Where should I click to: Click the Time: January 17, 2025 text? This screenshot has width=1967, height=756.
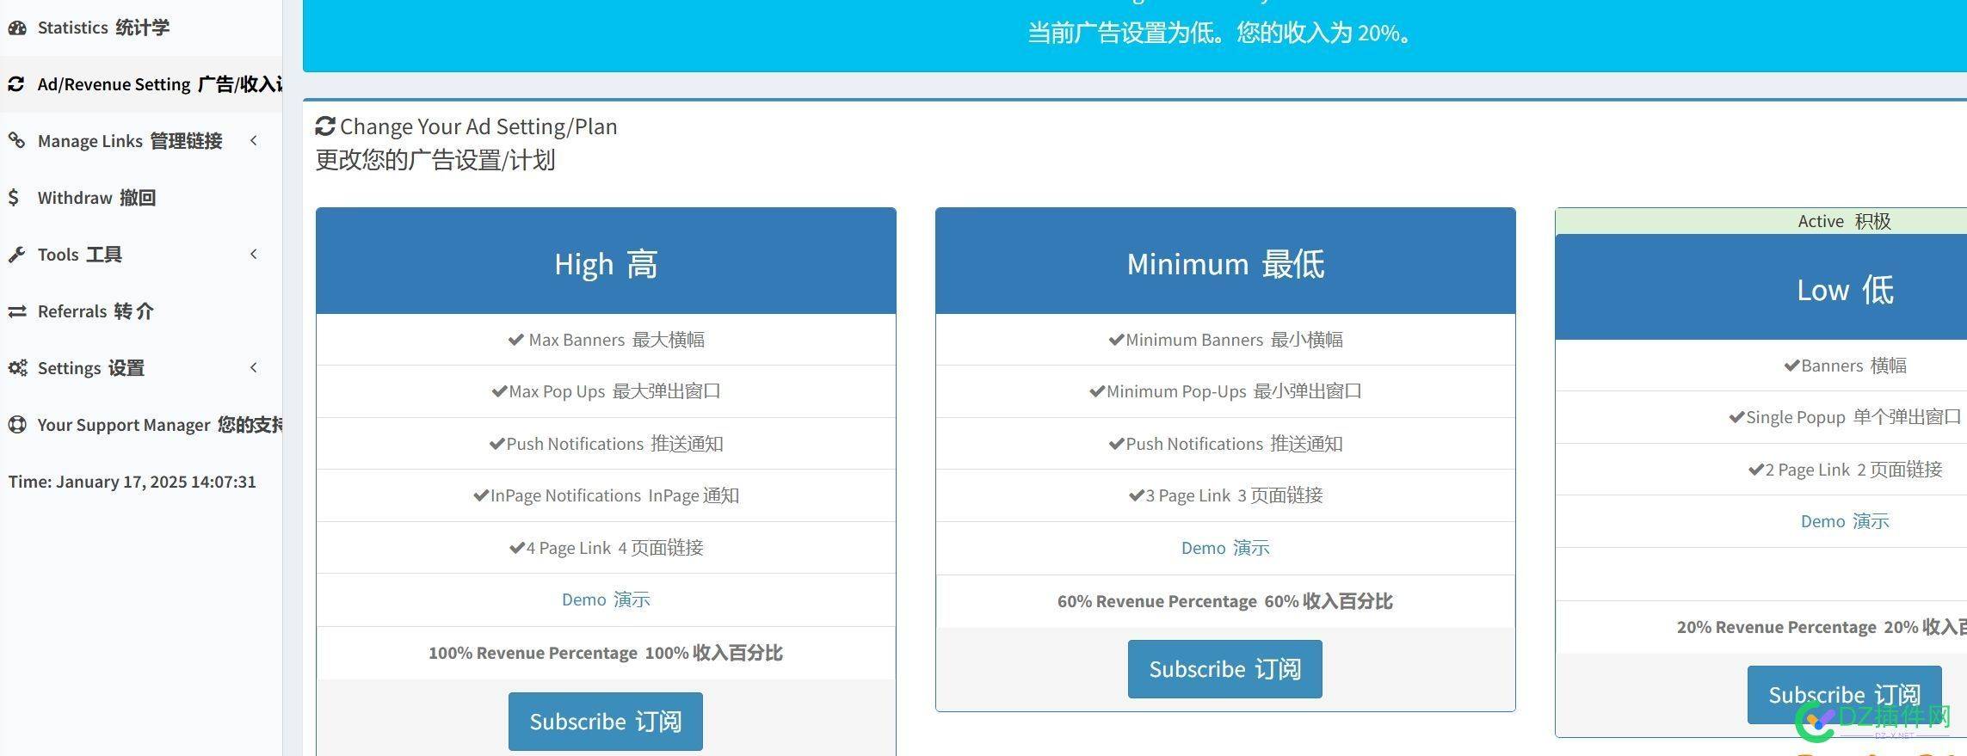click(133, 482)
